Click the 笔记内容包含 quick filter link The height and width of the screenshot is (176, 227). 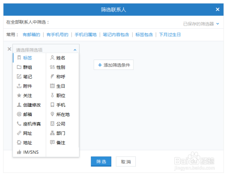coord(116,35)
